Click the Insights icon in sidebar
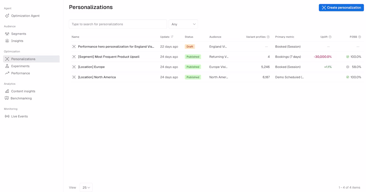Viewport: 366px width, 192px height. (7, 41)
